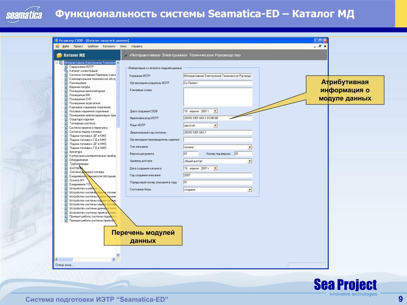
Task: Click the tree's horizontal scroll left arrow
Action: tap(57, 259)
